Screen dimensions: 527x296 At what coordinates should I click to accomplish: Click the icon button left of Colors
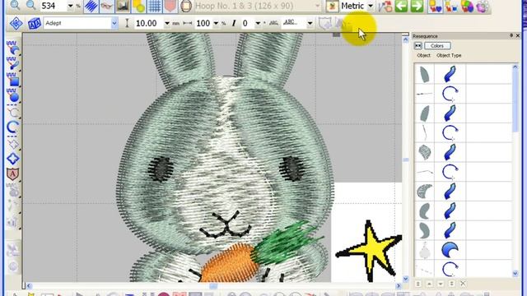(x=418, y=46)
